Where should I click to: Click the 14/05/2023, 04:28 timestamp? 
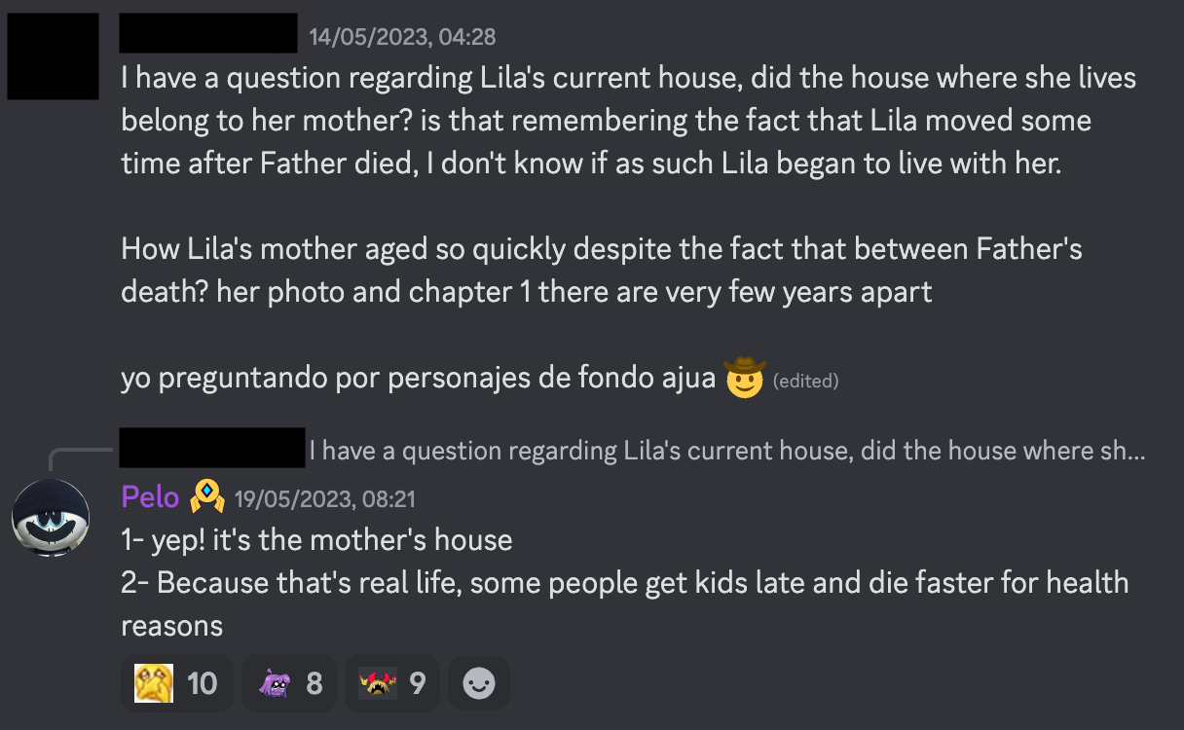coord(402,37)
